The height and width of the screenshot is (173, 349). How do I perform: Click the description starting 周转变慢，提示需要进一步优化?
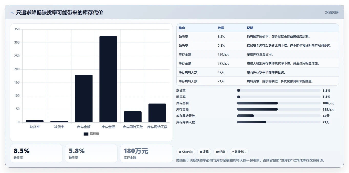pos(280,81)
